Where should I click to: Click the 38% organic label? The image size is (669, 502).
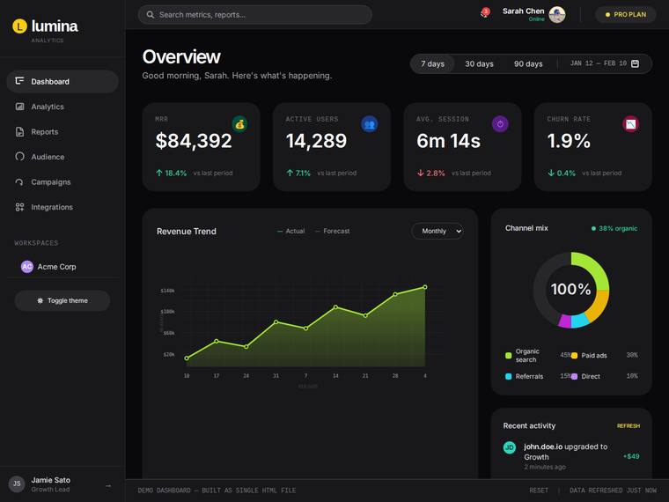[614, 228]
